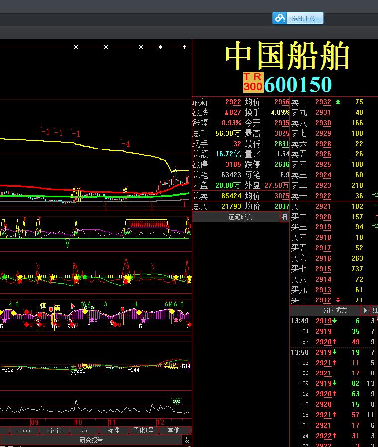The height and width of the screenshot is (447, 378).
Task: Click the green V marker below oscillator
Action: click(x=67, y=243)
